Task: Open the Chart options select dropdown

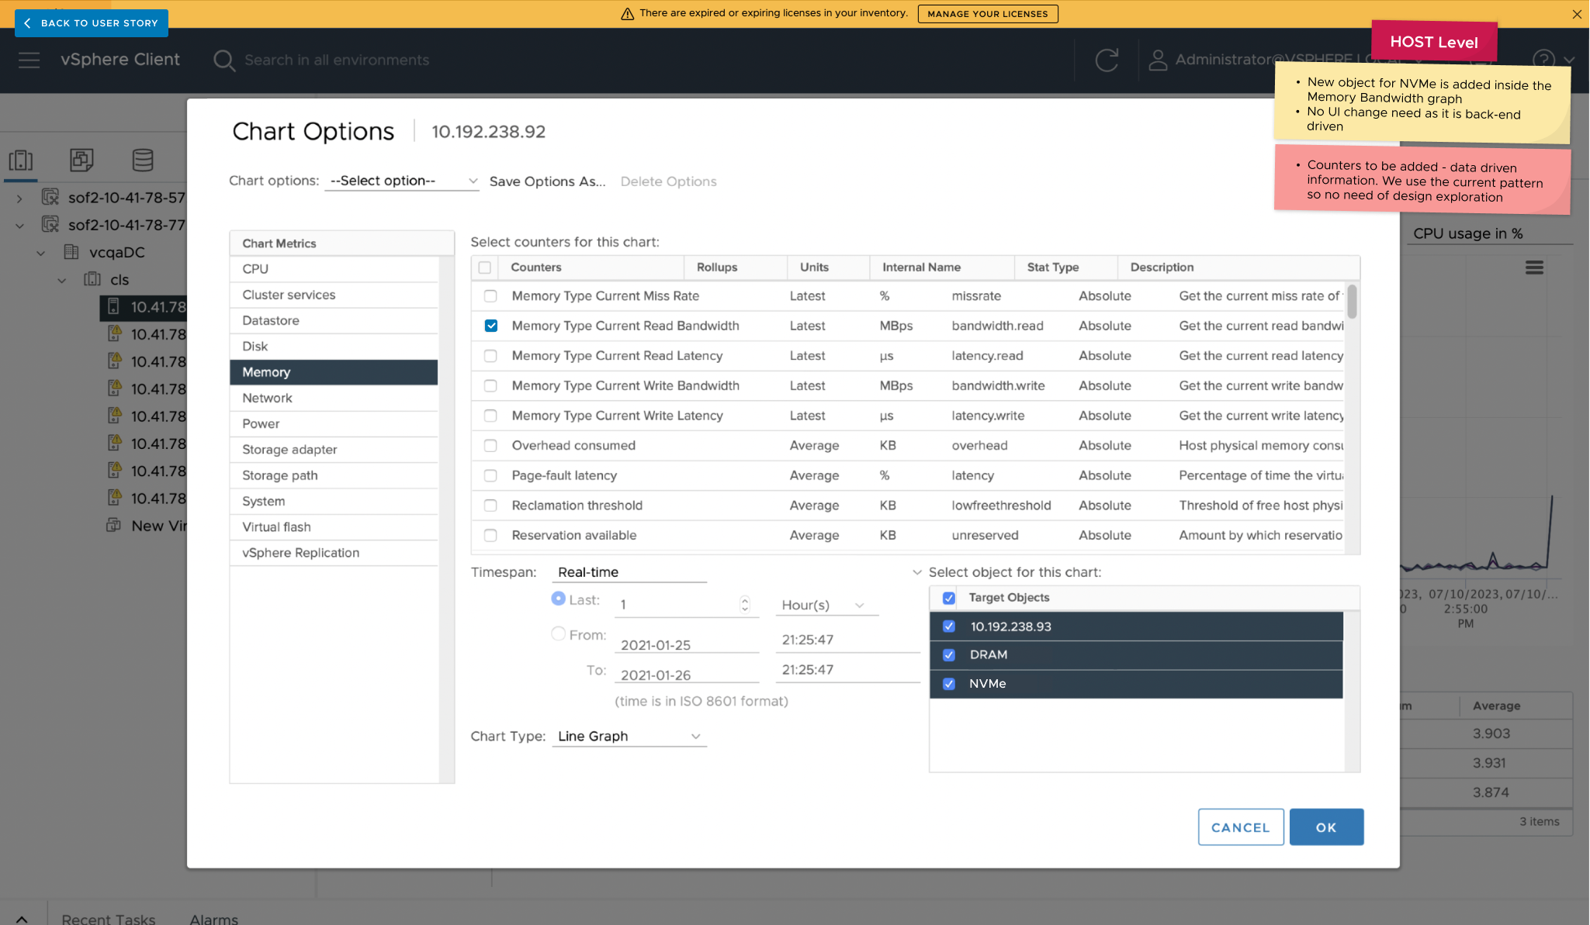Action: (x=402, y=181)
